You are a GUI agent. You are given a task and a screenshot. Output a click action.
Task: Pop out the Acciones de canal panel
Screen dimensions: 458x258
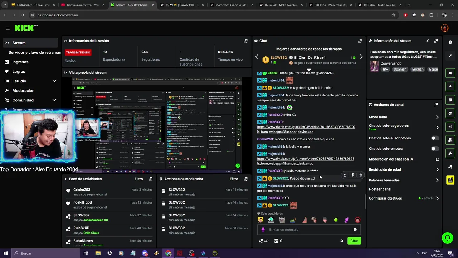436,105
